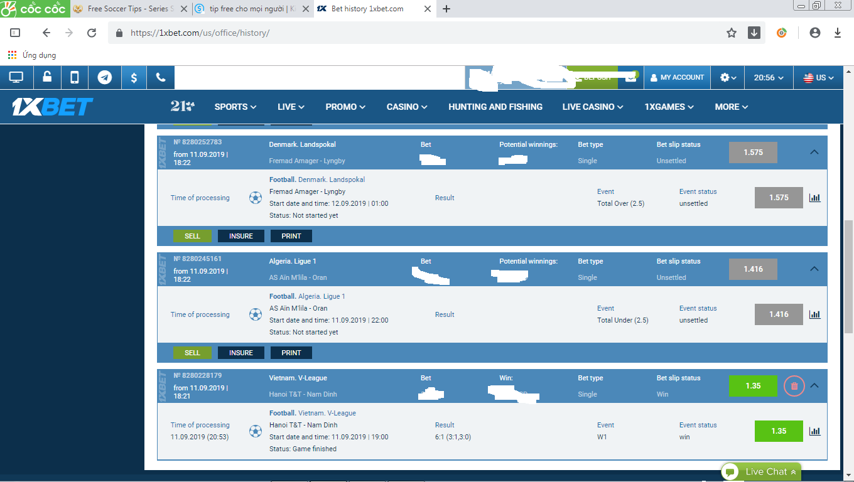Open browser downloads arrow at toolbar end
The image size is (854, 482).
click(838, 33)
